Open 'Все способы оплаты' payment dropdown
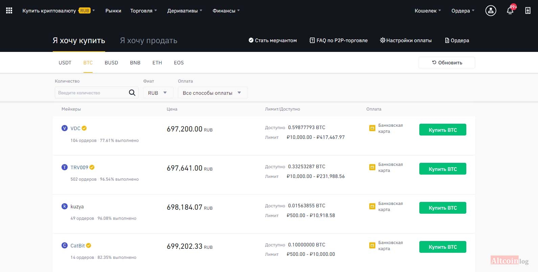Viewport: 538px width, 272px height. [212, 93]
